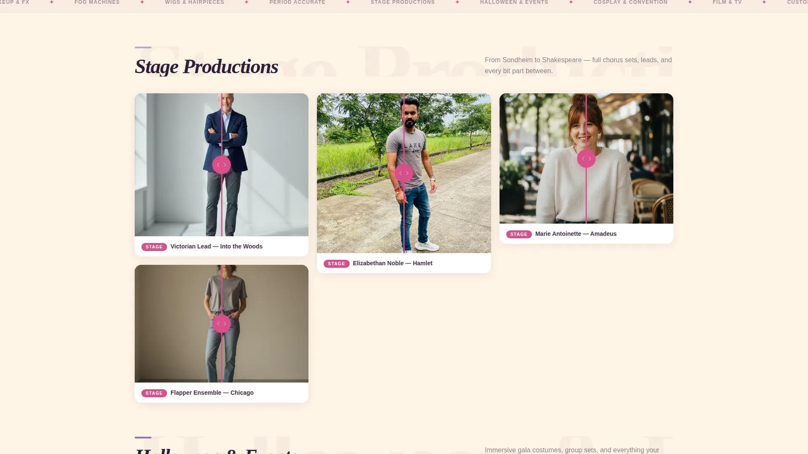Click the Elizabethan Noble comparison slider handle
This screenshot has height=454, width=808.
pos(404,173)
